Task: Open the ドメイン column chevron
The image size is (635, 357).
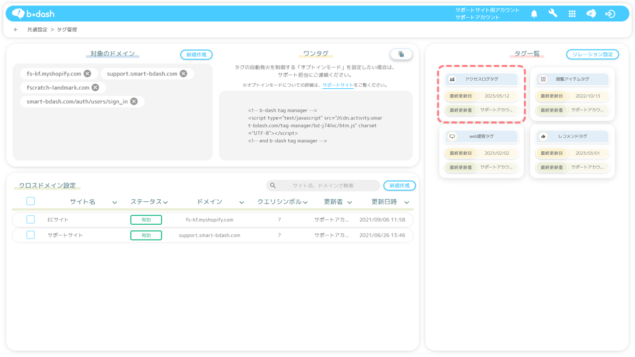Action: (x=242, y=202)
